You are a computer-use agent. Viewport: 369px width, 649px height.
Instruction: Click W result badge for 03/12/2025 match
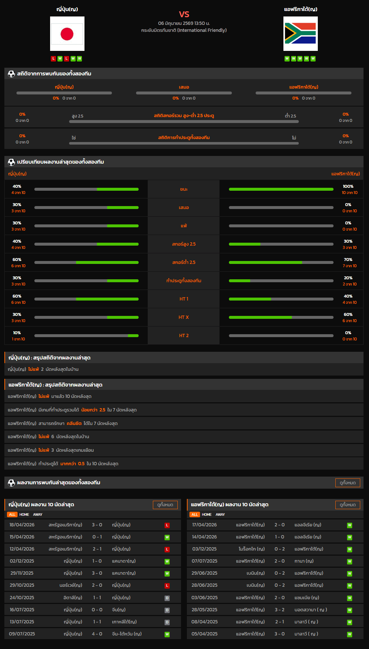click(350, 549)
